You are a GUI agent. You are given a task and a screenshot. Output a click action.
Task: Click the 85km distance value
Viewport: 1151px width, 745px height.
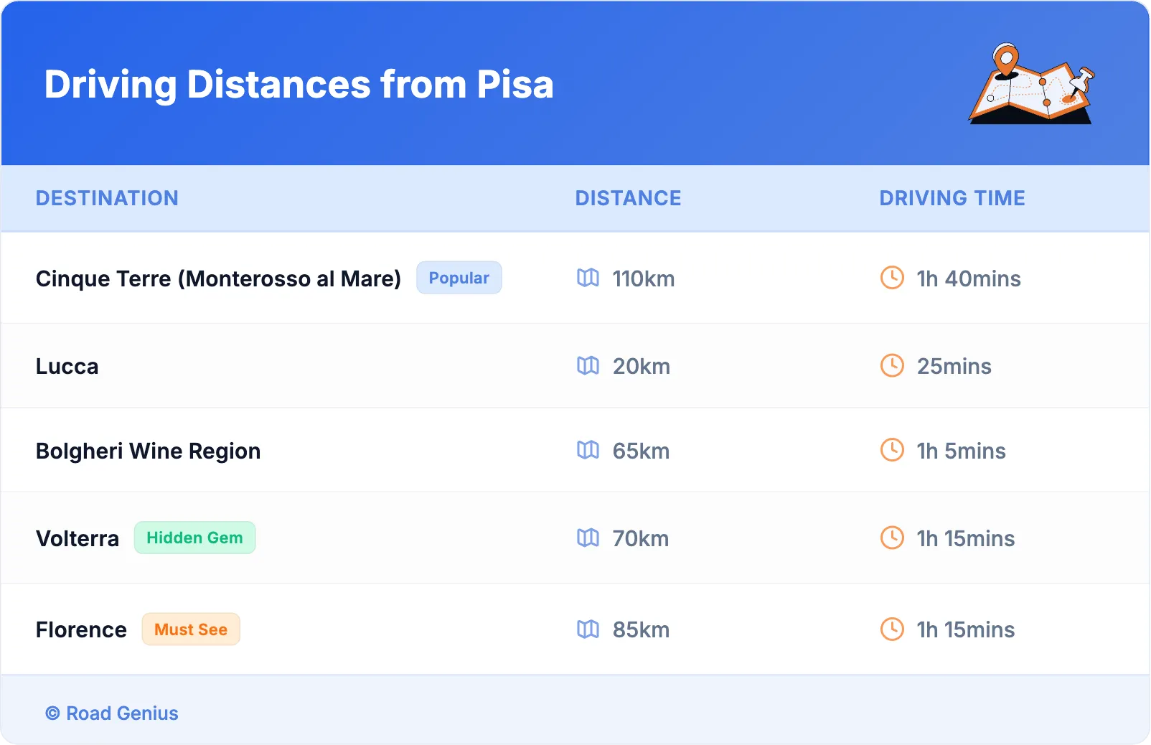coord(642,629)
